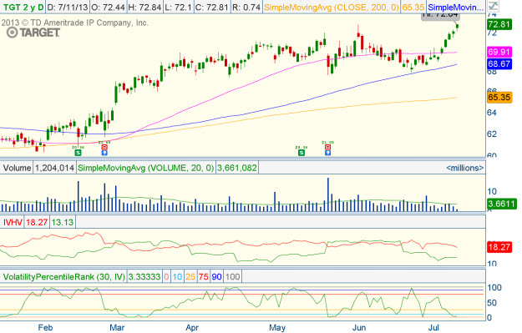This screenshot has height=333, width=522.
Task: Click the IVHV study label
Action: (x=13, y=222)
